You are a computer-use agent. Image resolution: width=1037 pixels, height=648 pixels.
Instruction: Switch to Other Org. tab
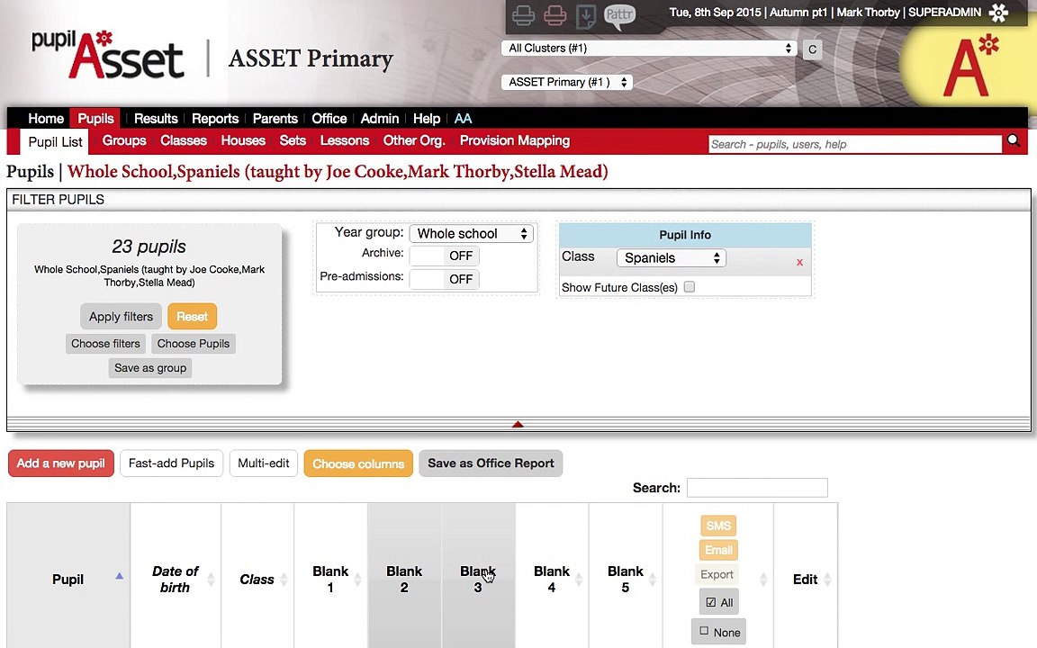click(414, 140)
